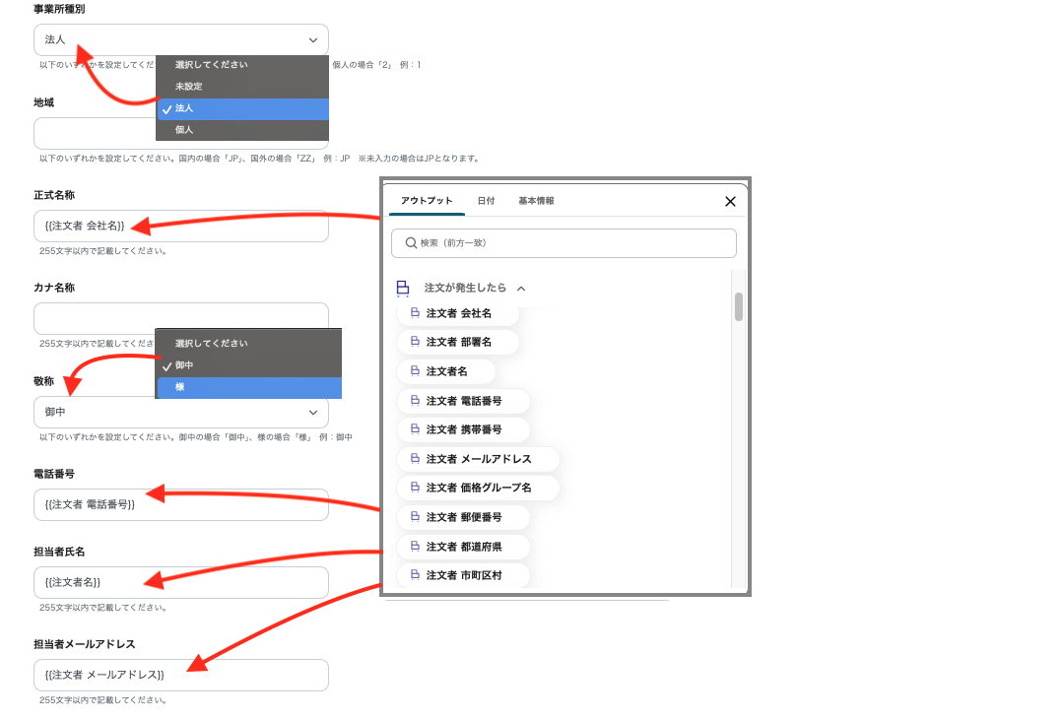Viewport: 1062px width, 720px height.
Task: Select 選択してください in the 事業所種別 list
Action: click(x=242, y=65)
